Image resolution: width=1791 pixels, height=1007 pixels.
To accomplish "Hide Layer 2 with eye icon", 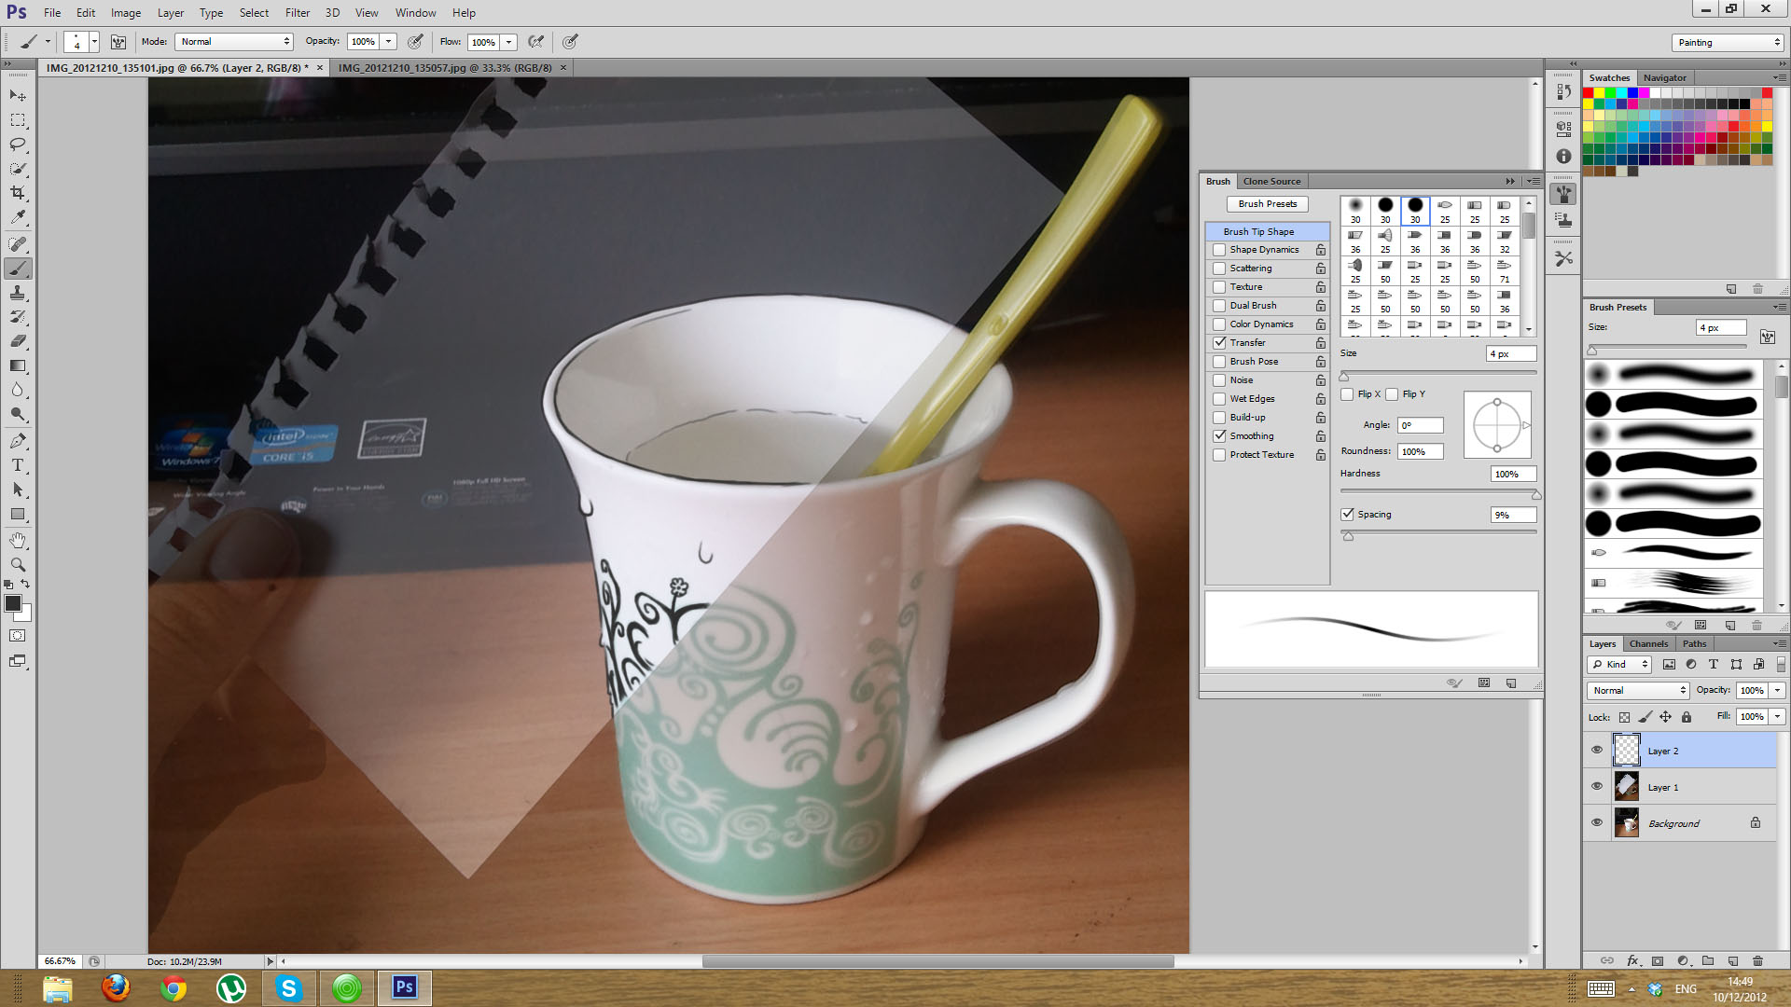I will click(1597, 751).
